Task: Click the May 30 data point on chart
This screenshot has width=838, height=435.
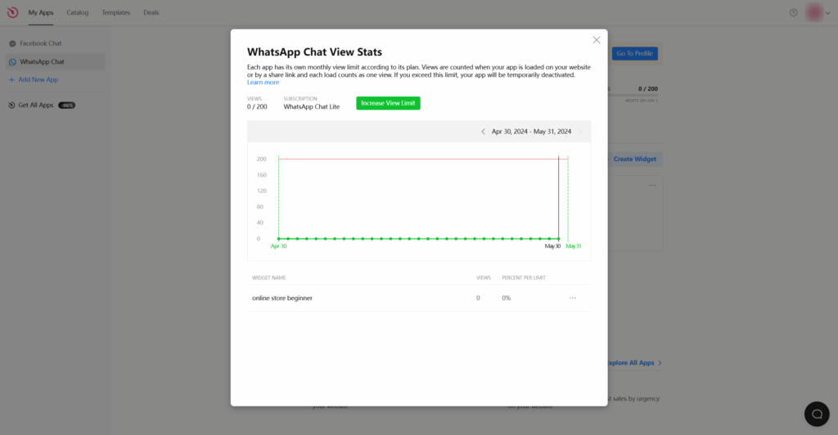Action: (558, 239)
